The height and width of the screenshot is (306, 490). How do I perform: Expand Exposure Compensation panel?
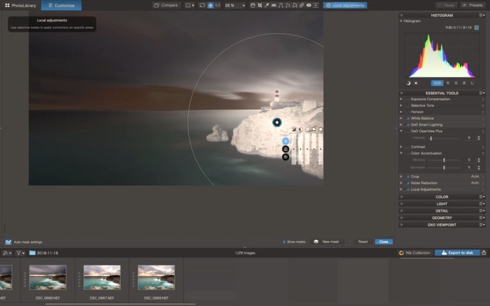tap(401, 99)
